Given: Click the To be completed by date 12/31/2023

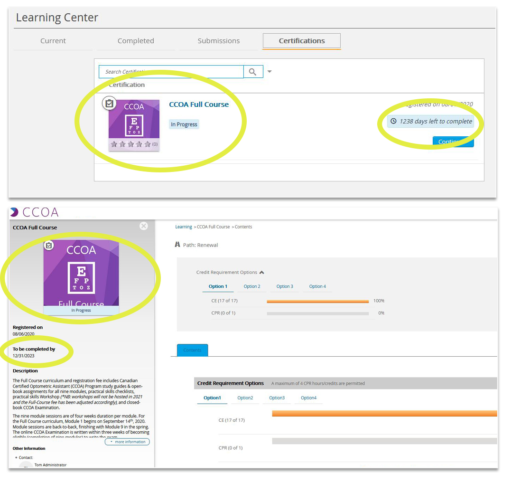Looking at the screenshot, I should pos(23,356).
